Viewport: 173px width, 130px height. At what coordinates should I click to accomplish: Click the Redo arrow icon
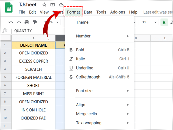19,22
